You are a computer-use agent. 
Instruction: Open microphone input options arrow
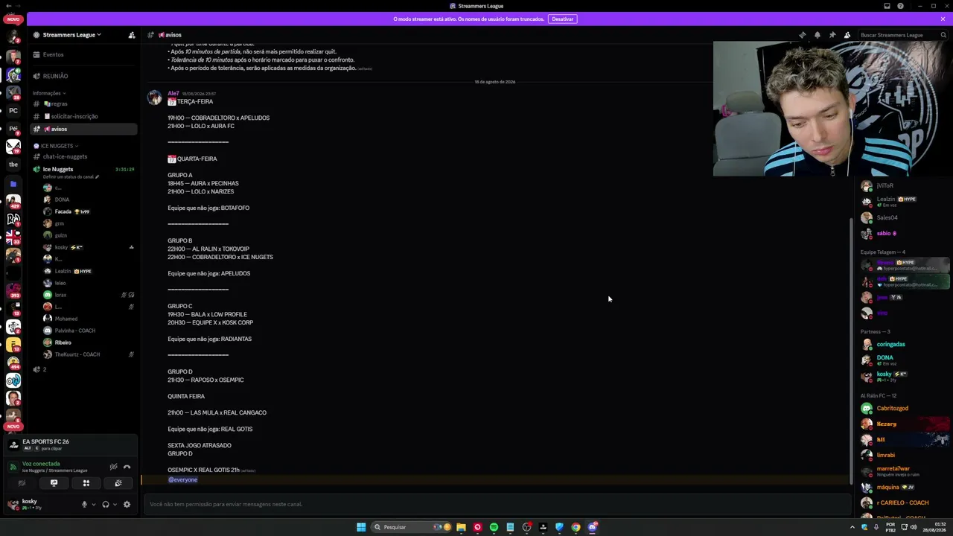(92, 504)
